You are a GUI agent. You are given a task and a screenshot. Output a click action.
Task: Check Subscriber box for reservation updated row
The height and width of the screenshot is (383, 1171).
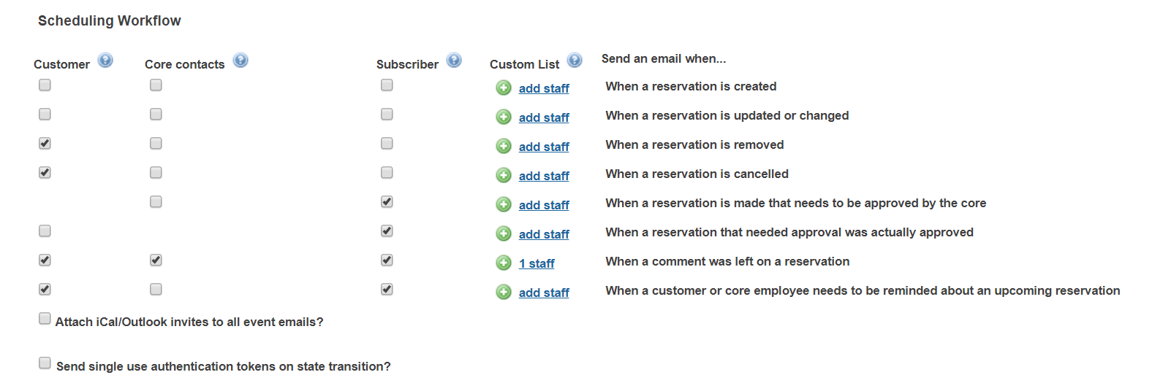click(x=387, y=115)
